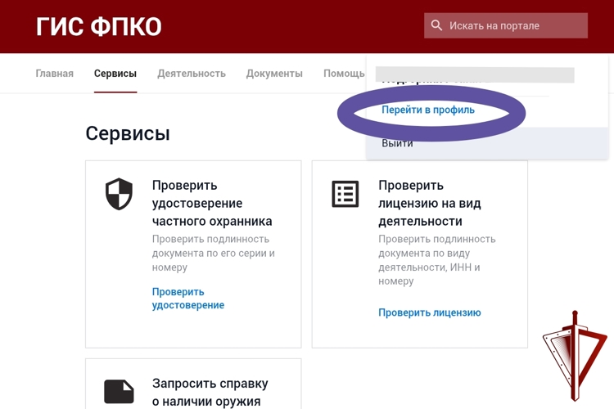Click the document icon for weapon certificate

119,391
